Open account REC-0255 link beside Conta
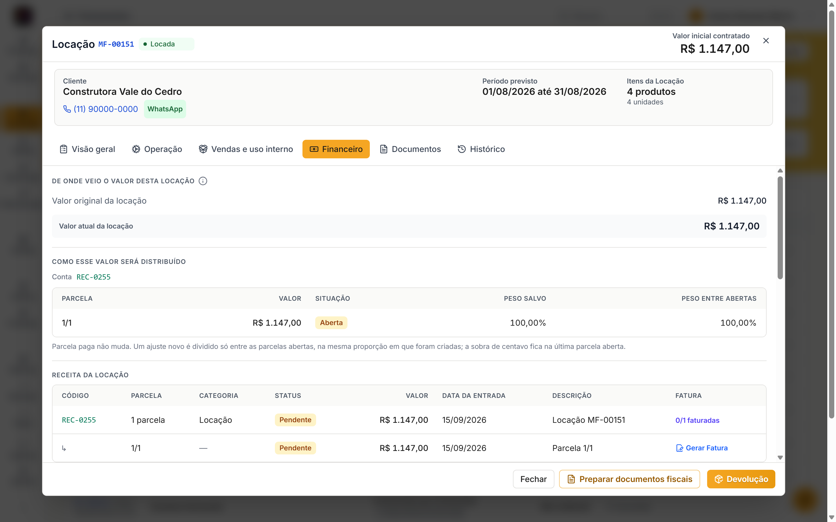This screenshot has width=836, height=522. coord(94,277)
